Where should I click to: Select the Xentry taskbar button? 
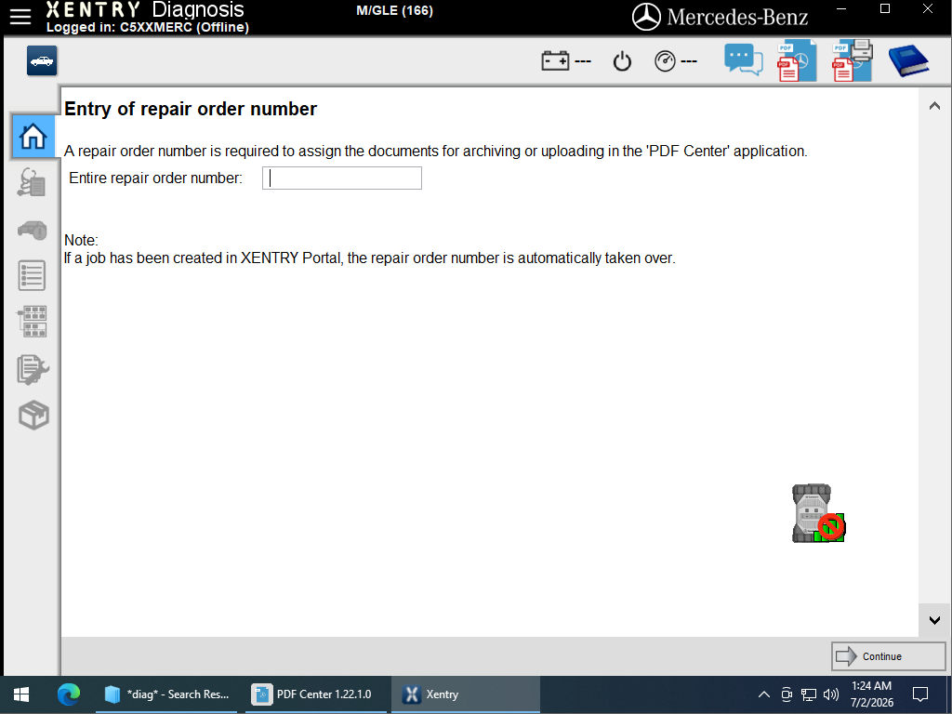pyautogui.click(x=465, y=694)
